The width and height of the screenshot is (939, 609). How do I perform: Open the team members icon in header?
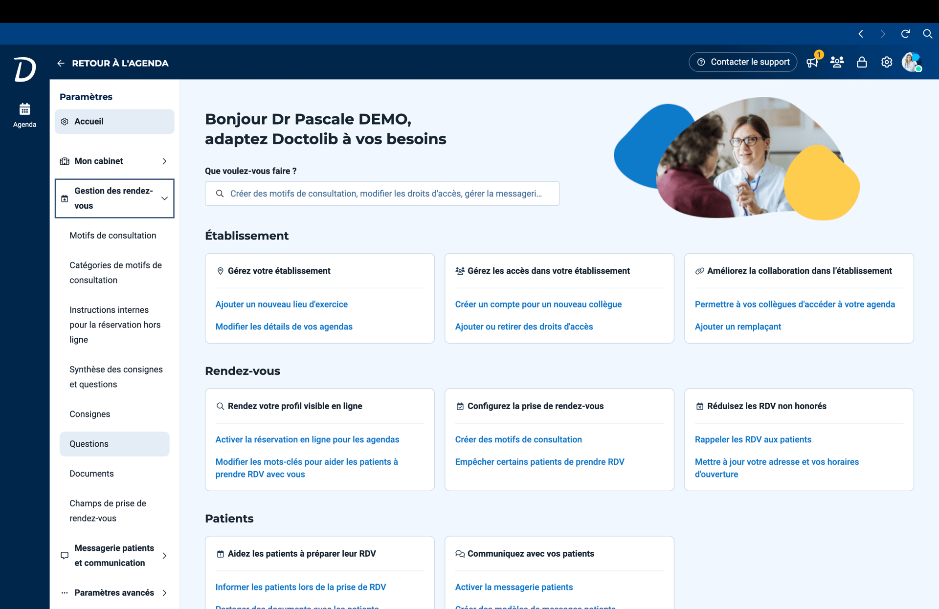pyautogui.click(x=837, y=62)
